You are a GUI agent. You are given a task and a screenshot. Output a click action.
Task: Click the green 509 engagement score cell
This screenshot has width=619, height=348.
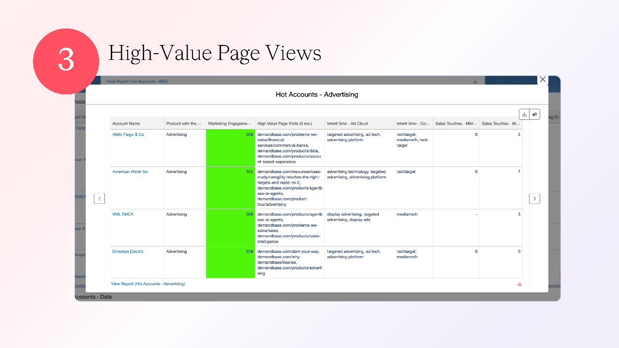230,148
